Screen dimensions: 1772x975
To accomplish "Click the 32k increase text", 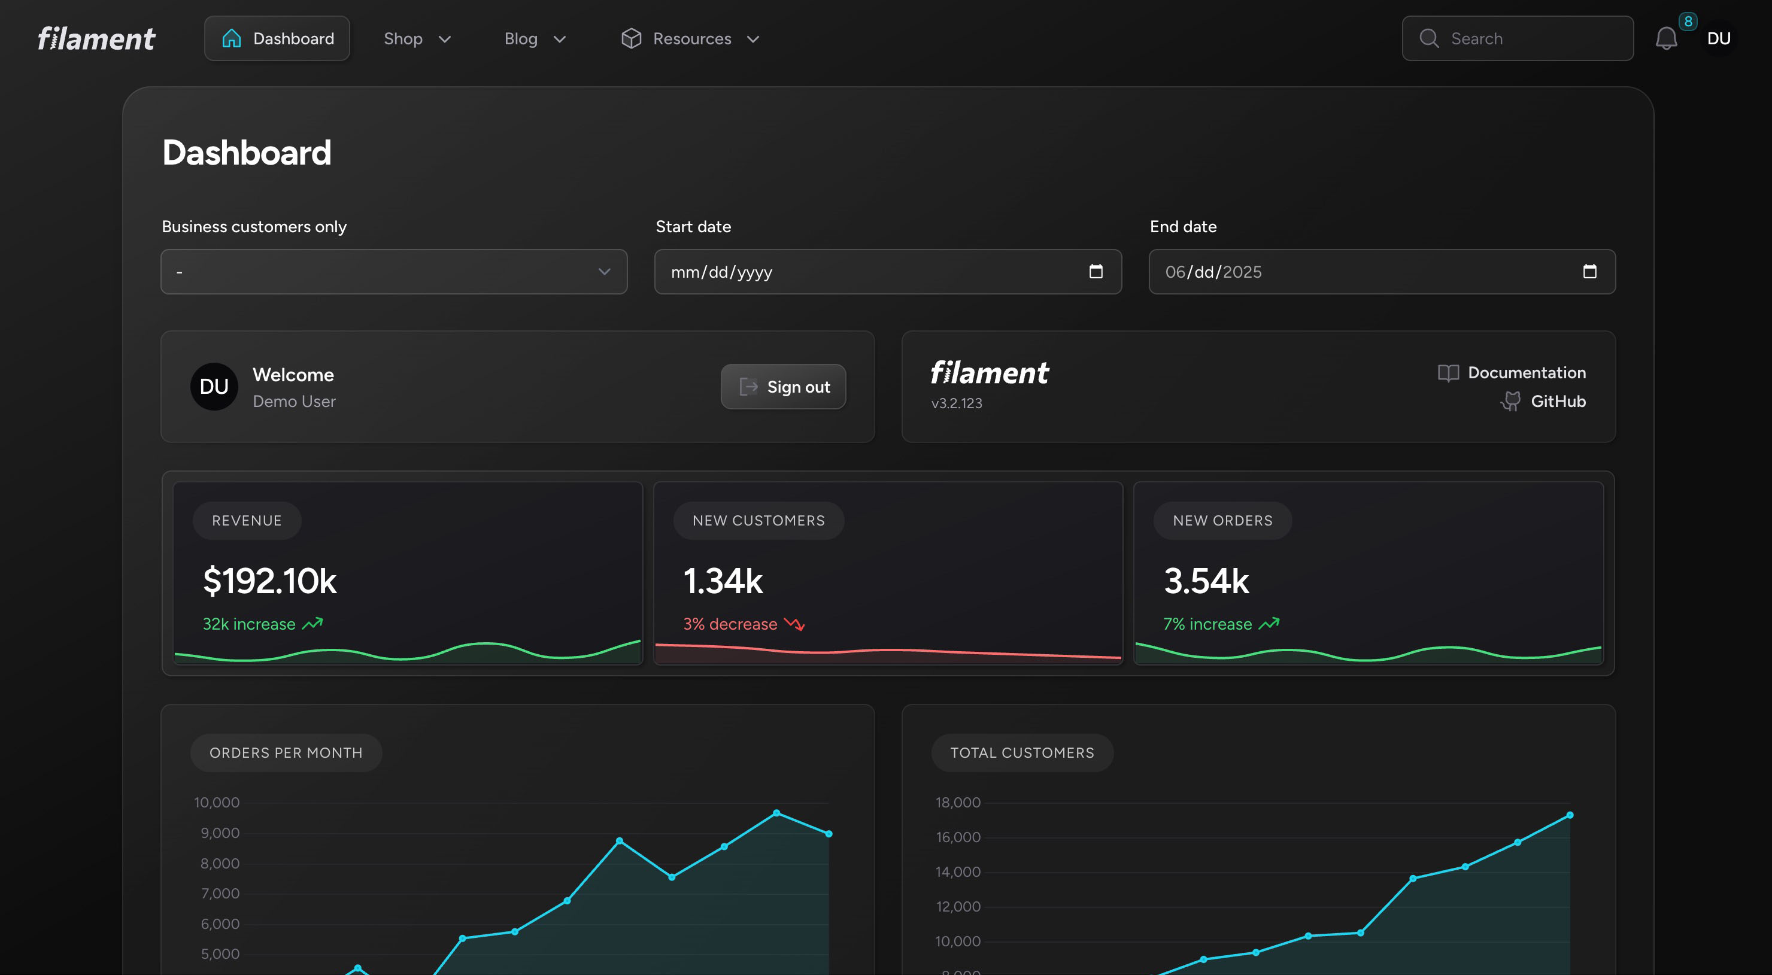I will pos(249,624).
